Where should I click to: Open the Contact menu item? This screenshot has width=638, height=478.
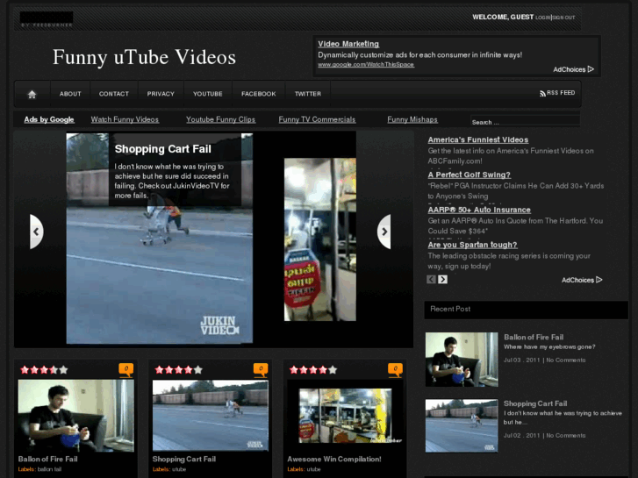point(114,94)
